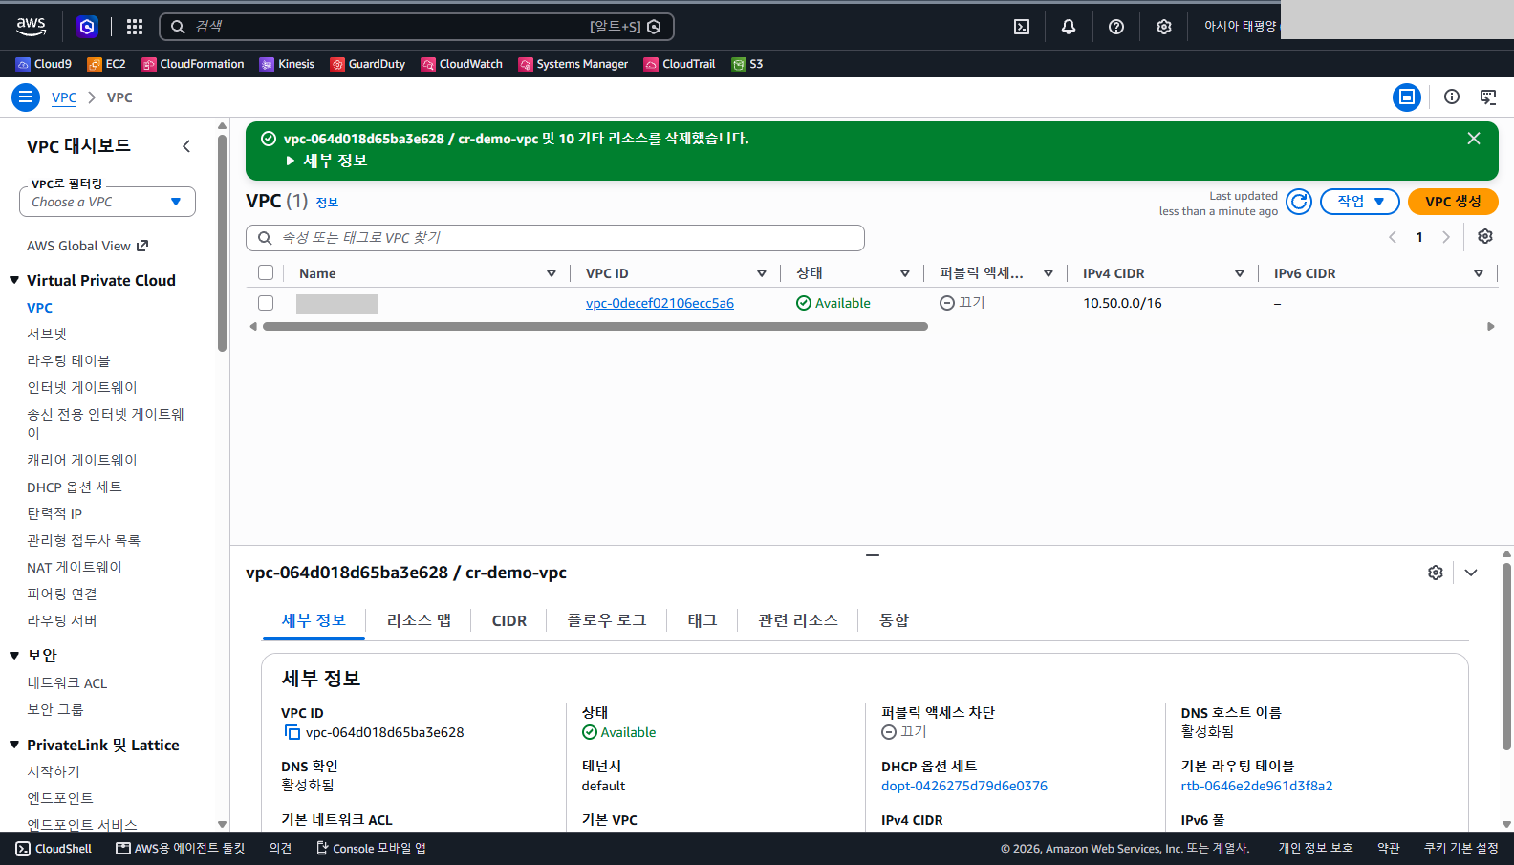Open the Choose a VPC filter dropdown
1514x865 pixels.
(107, 202)
